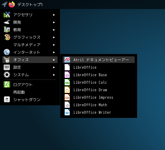This screenshot has height=150, width=165.
Task: Expand the インターネット submenu arrow
Action: (x=54, y=52)
